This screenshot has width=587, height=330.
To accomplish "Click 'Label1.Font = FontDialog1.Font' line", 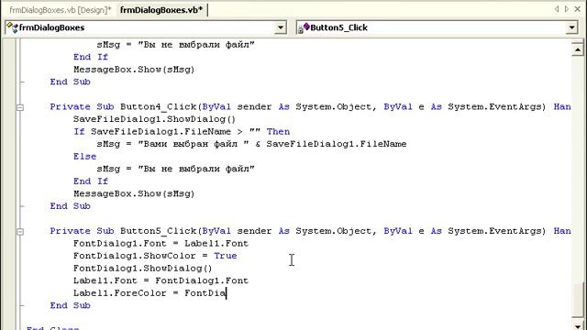I will (x=161, y=280).
